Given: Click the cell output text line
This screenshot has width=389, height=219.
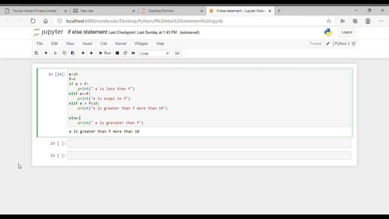Looking at the screenshot, I should 104,131.
